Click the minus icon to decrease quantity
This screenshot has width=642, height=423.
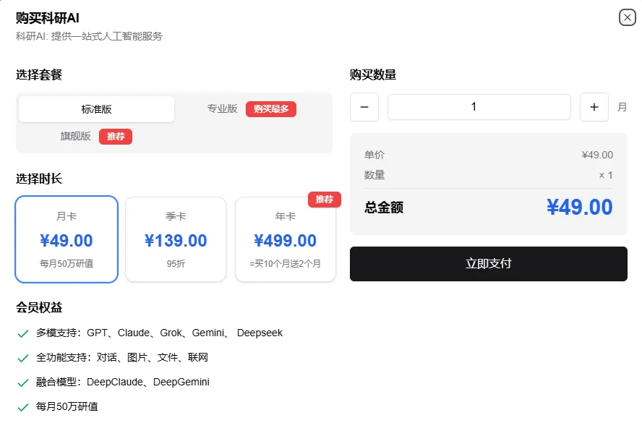click(364, 107)
